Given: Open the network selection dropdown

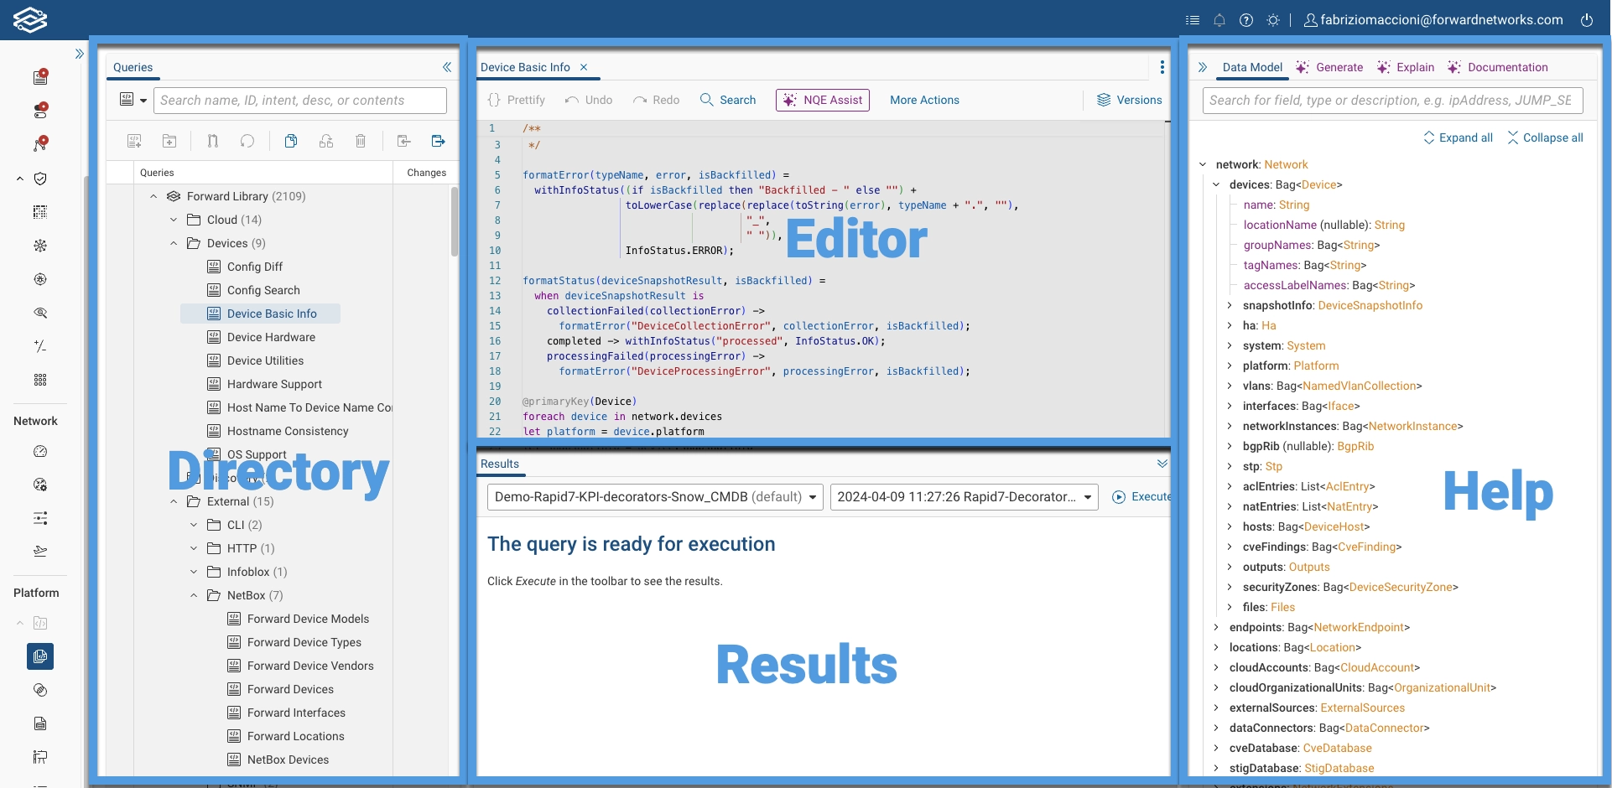Looking at the screenshot, I should pyautogui.click(x=655, y=497).
